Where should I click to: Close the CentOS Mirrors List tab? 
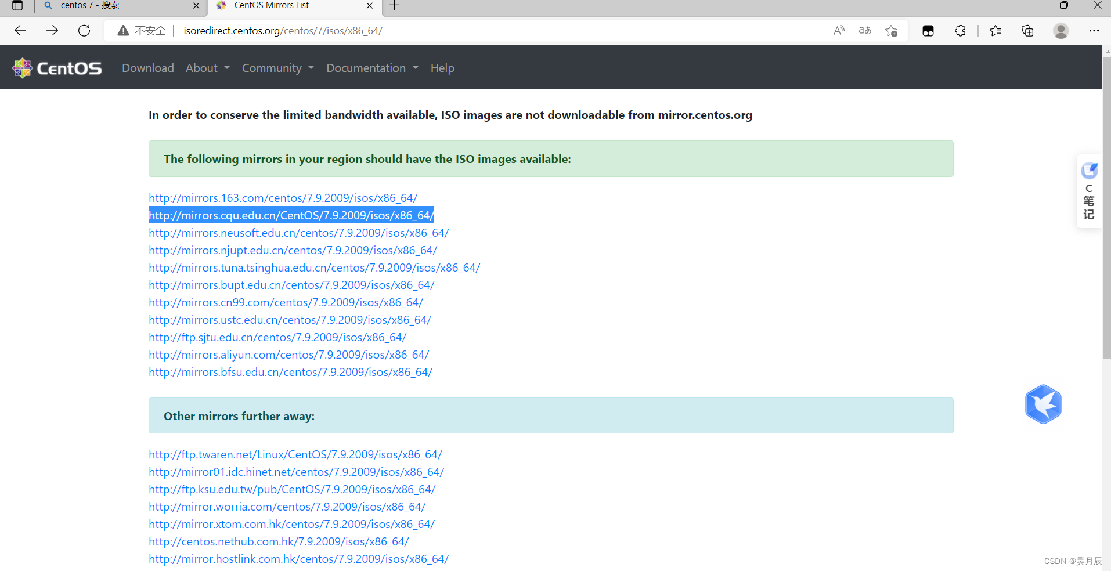tap(370, 6)
